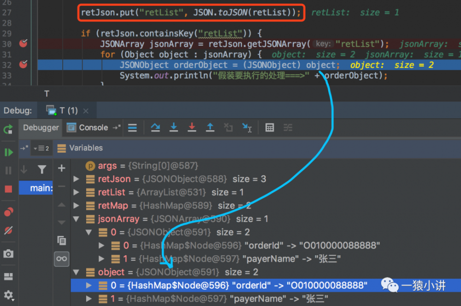Add new watch with plus icon
Screen dimensions: 461x306
[x=61, y=168]
